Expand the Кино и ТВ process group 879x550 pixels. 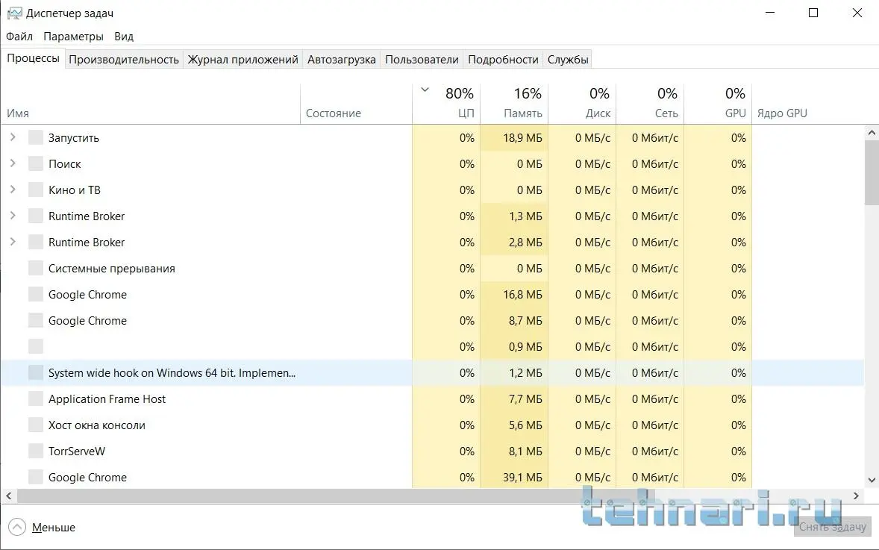(x=13, y=190)
